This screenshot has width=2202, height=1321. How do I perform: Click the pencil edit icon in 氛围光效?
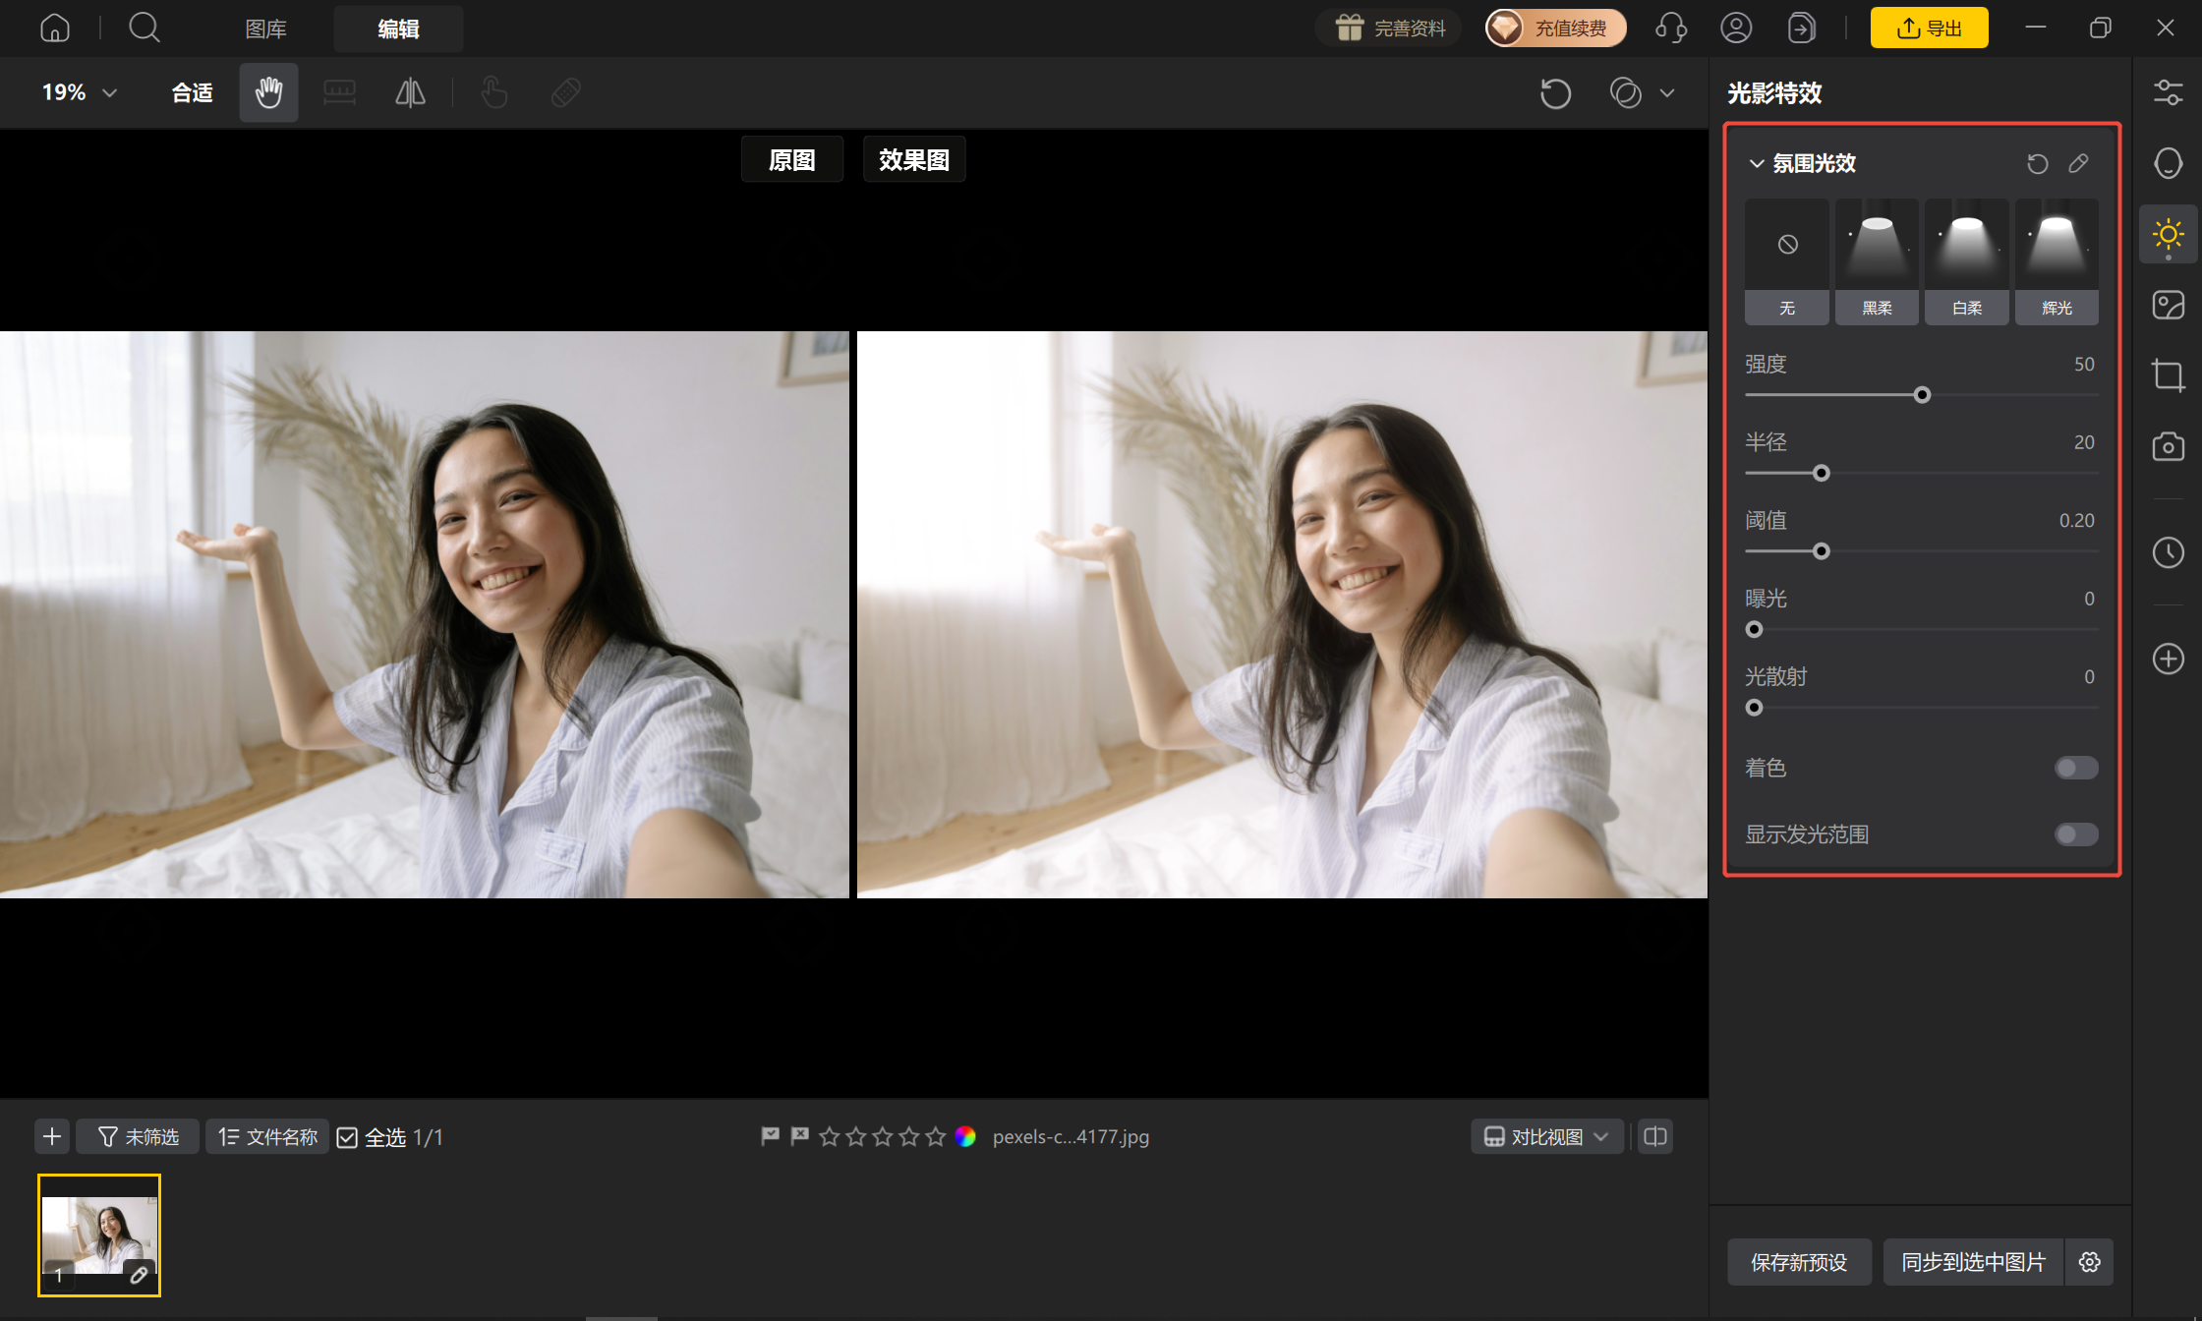pos(2078,163)
